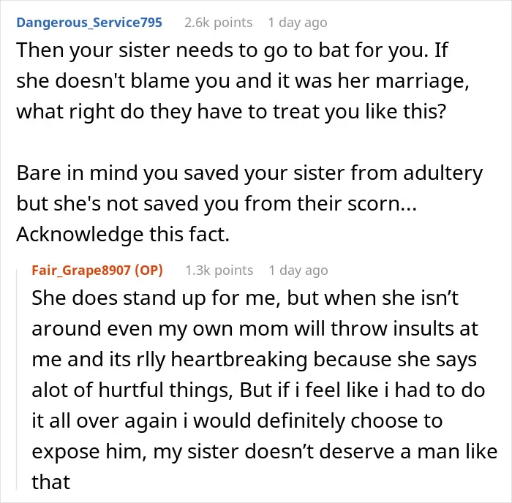The width and height of the screenshot is (512, 503).
Task: Click line "but she's not saved you"
Action: point(217,204)
